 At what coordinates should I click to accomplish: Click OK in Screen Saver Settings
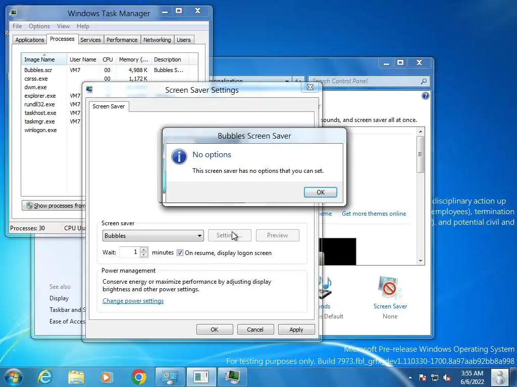pos(214,330)
